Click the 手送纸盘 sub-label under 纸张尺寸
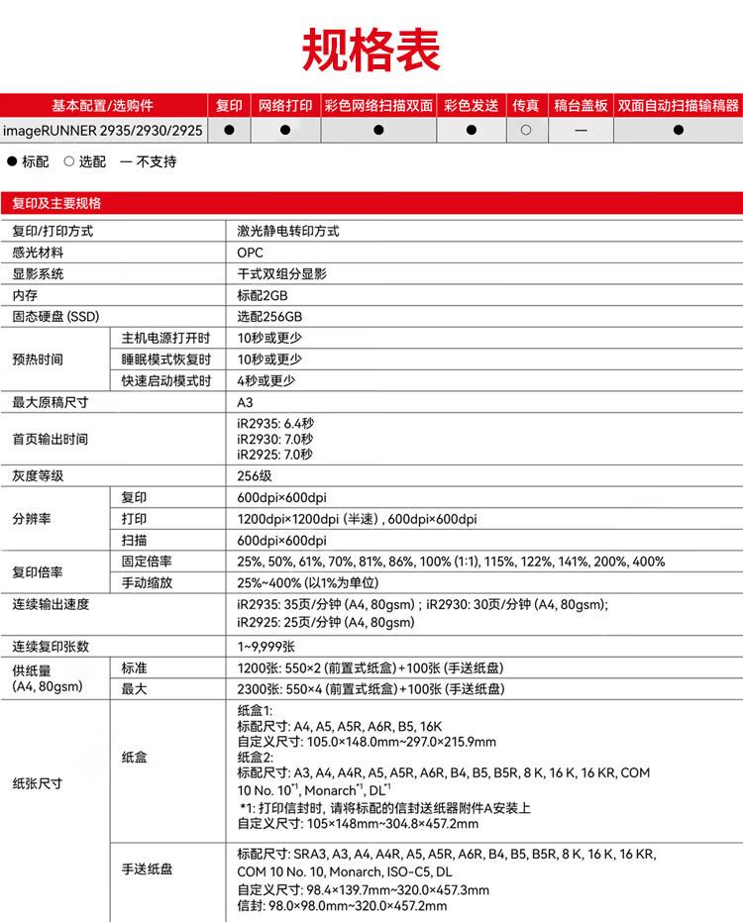The width and height of the screenshot is (743, 922). tap(147, 870)
